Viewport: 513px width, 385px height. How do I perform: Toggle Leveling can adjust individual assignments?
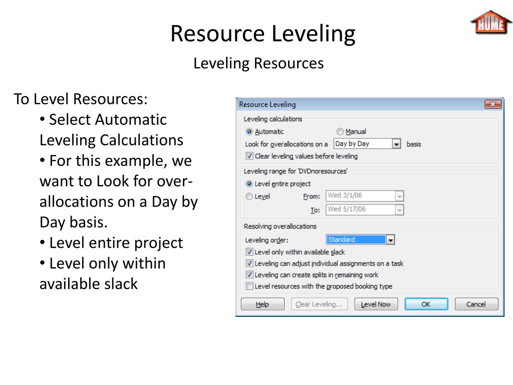pyautogui.click(x=249, y=263)
